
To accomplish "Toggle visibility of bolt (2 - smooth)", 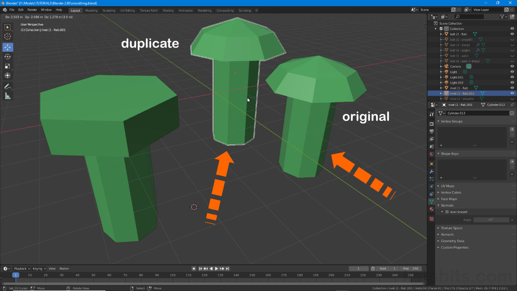I will (x=512, y=40).
